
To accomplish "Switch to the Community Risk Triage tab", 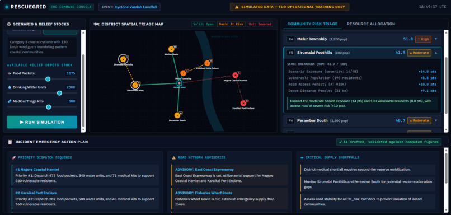I will [312, 24].
